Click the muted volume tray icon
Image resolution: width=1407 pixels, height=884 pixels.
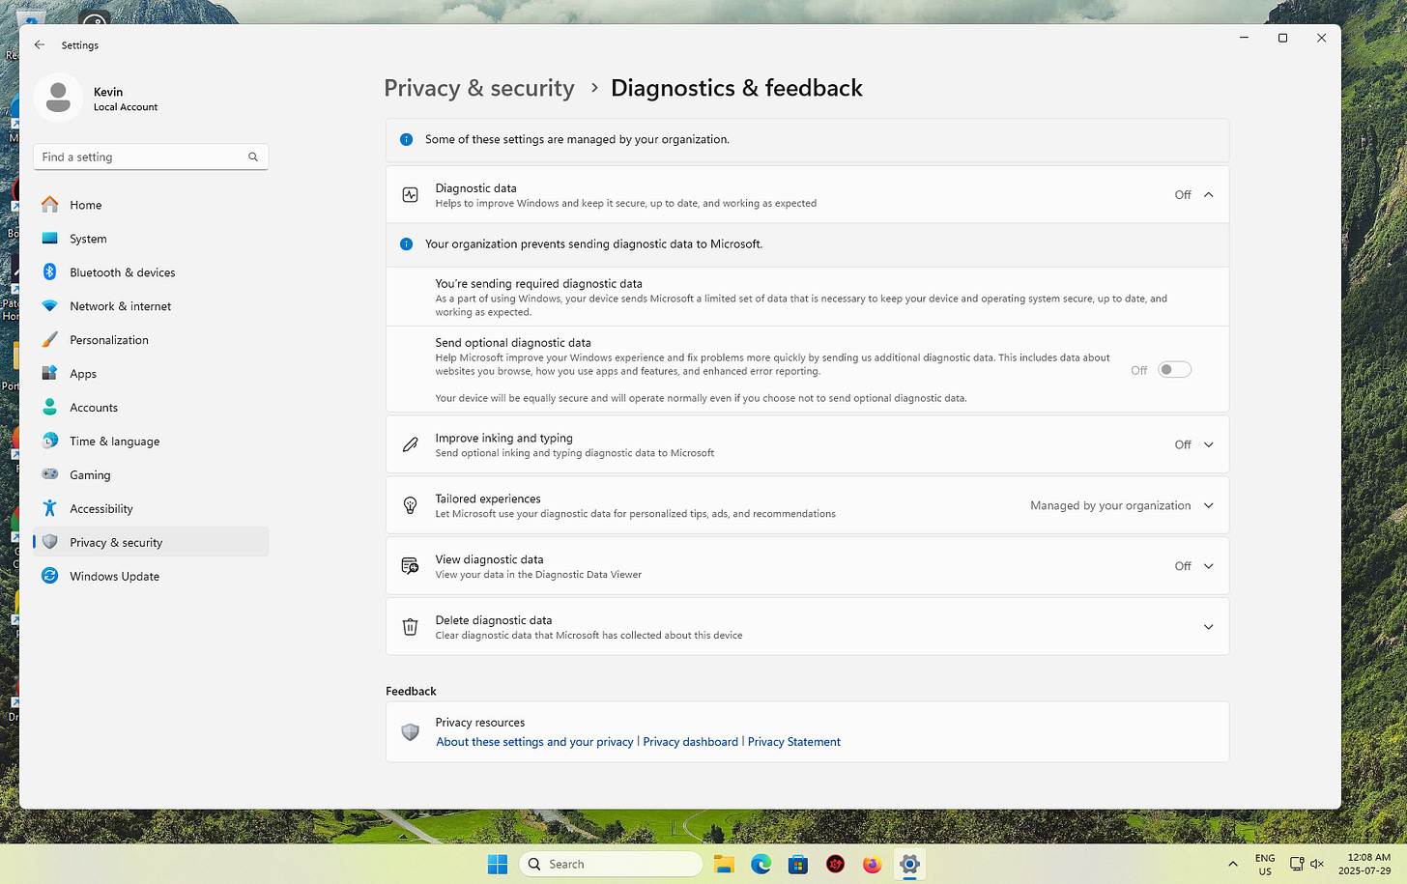(1316, 865)
